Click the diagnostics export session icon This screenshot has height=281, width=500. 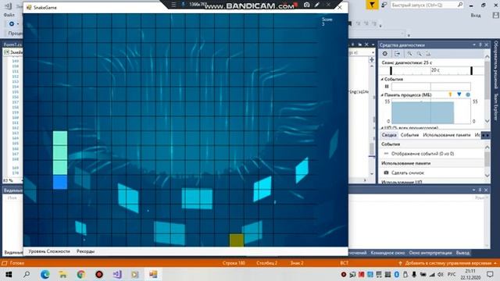click(397, 54)
